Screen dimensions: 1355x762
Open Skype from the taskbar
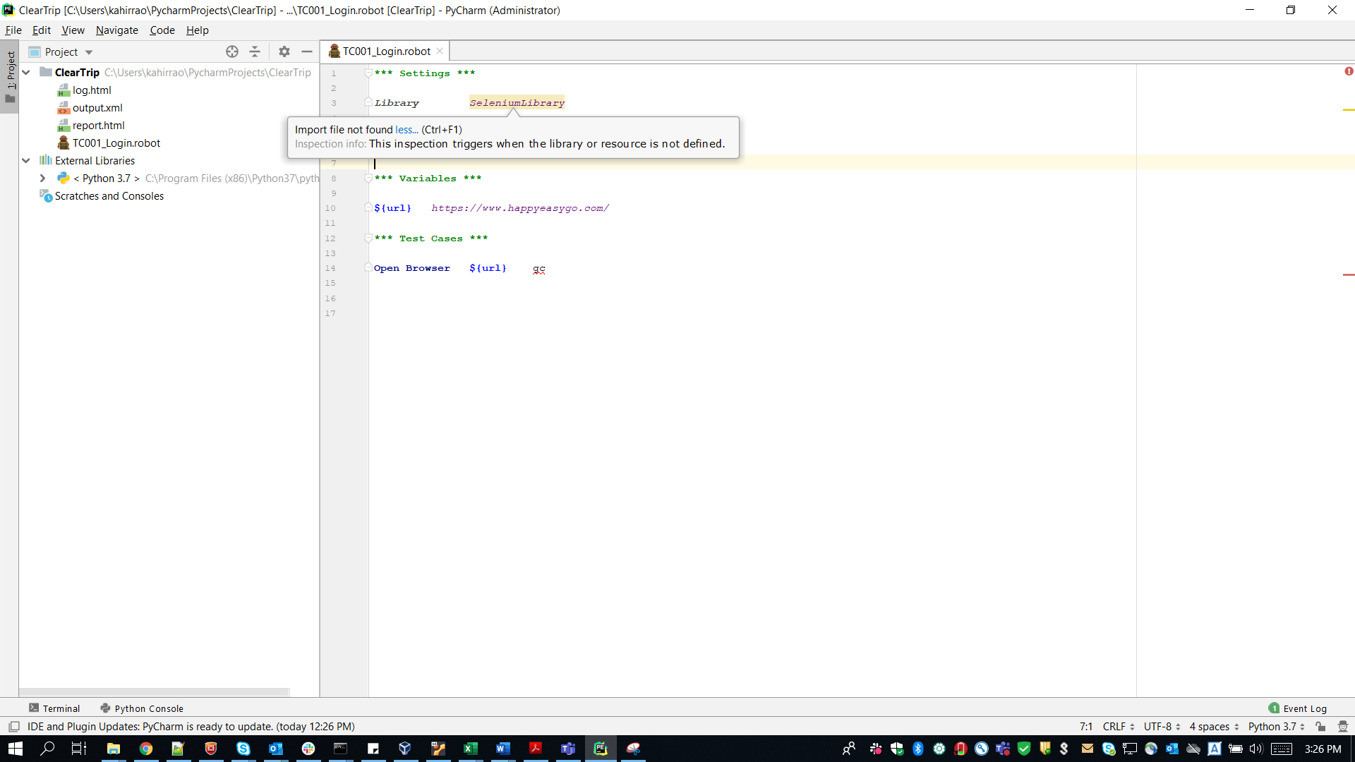point(243,749)
